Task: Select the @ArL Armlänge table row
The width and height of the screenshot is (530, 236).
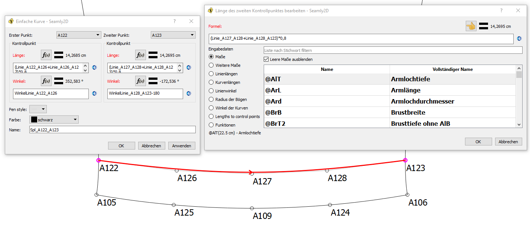Action: point(390,90)
